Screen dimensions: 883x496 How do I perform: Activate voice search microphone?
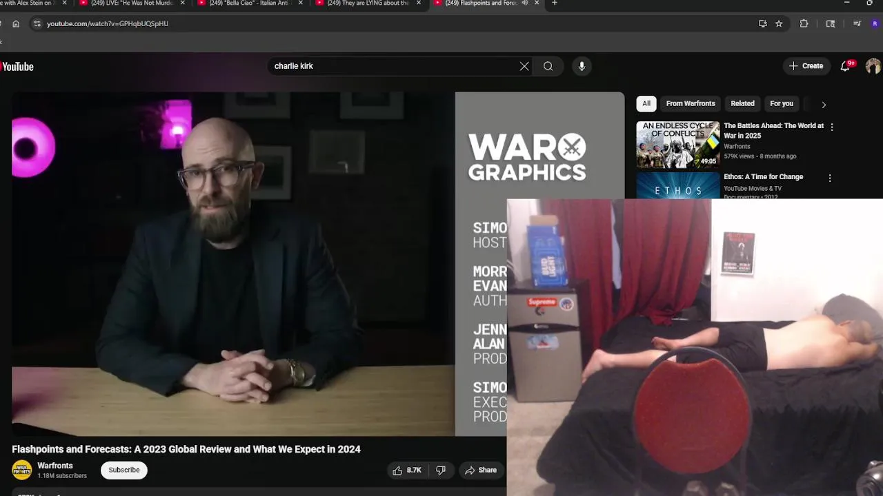click(582, 66)
